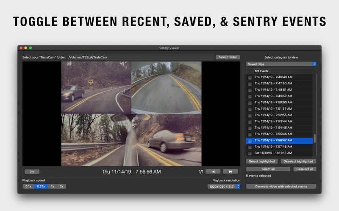The height and width of the screenshot is (211, 339).
Task: Select event Thu 11/14/19 - 7:51:54 AM
Action: tap(273, 108)
